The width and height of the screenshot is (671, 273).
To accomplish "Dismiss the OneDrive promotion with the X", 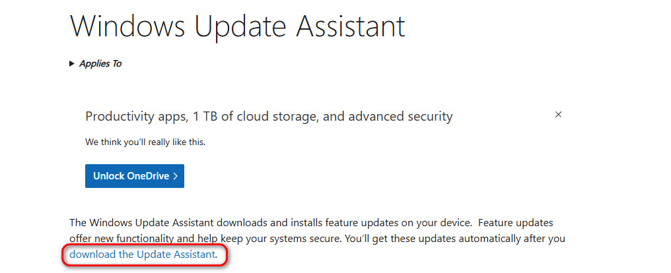I will coord(558,115).
